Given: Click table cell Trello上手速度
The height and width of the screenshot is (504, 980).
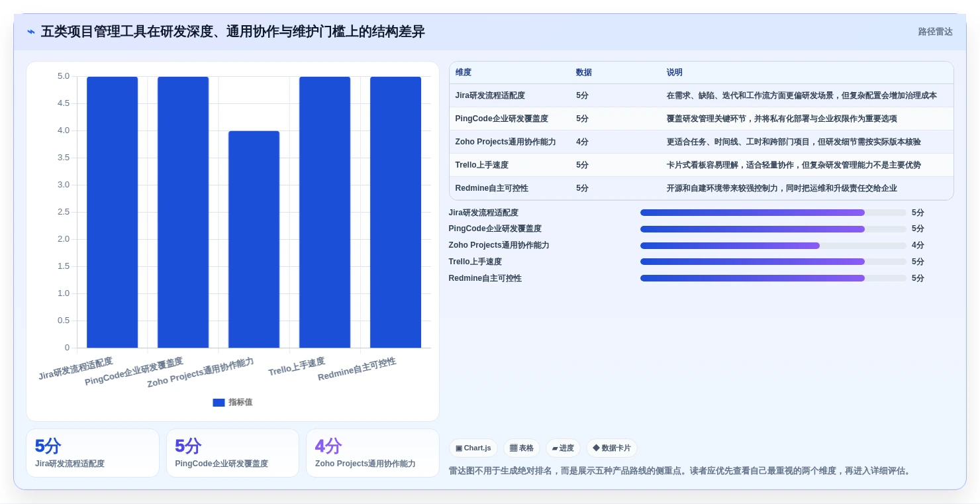Looking at the screenshot, I should coord(482,165).
